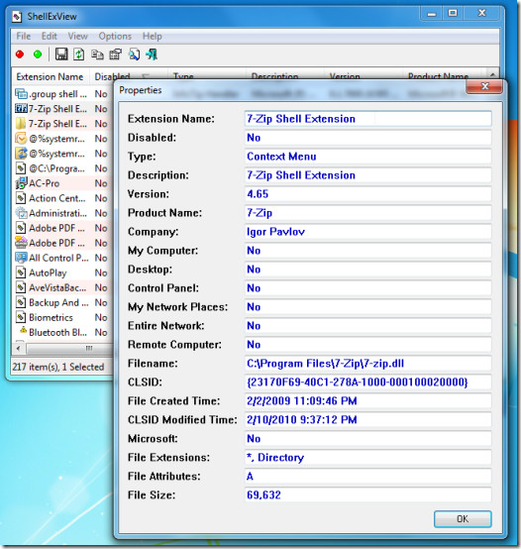Image resolution: width=521 pixels, height=549 pixels.
Task: Click the green enable selected items icon
Action: [38, 55]
